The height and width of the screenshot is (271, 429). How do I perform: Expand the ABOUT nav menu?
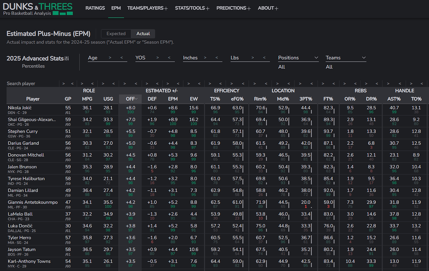click(268, 8)
